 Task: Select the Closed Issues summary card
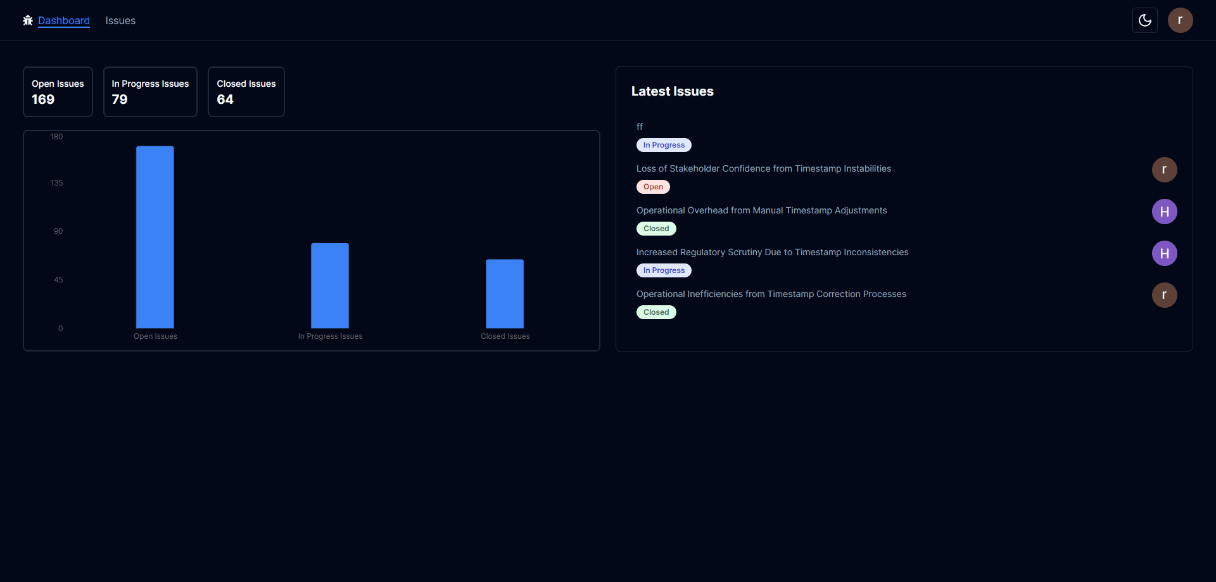click(246, 92)
